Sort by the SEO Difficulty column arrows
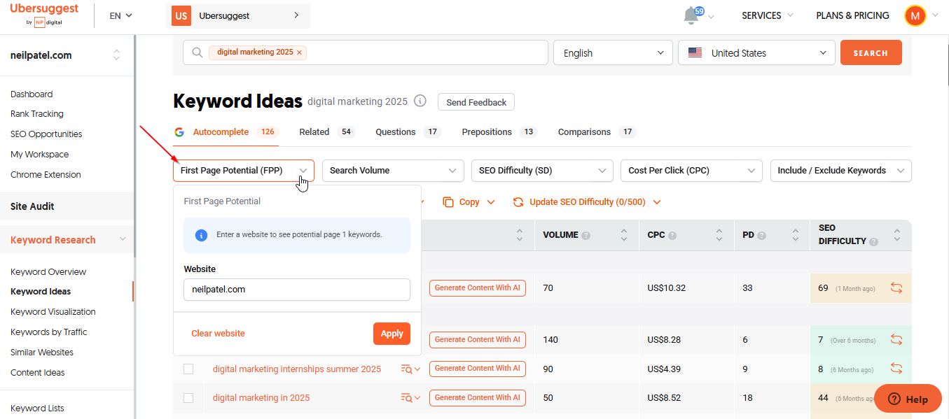Image resolution: width=949 pixels, height=419 pixels. click(x=896, y=235)
